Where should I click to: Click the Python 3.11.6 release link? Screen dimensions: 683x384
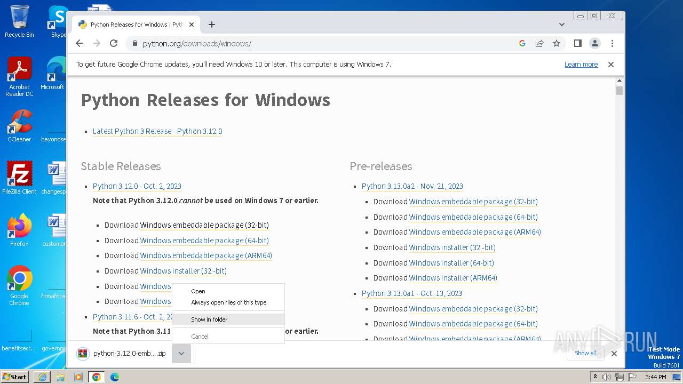[x=132, y=317]
